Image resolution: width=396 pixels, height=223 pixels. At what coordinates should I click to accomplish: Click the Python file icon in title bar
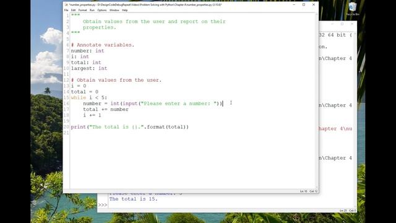(x=66, y=4)
